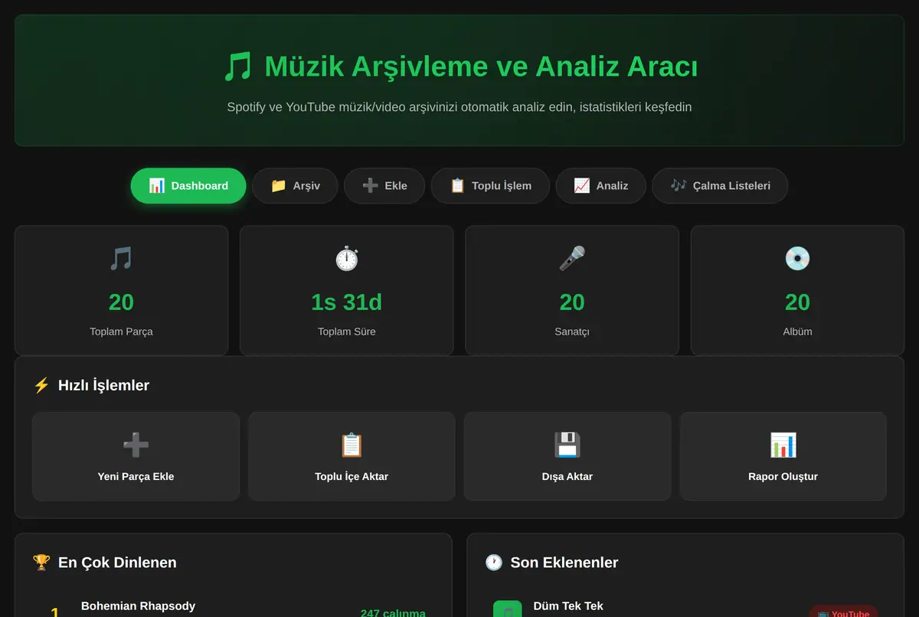Click the total tracks value 20
This screenshot has width=919, height=617.
click(121, 302)
